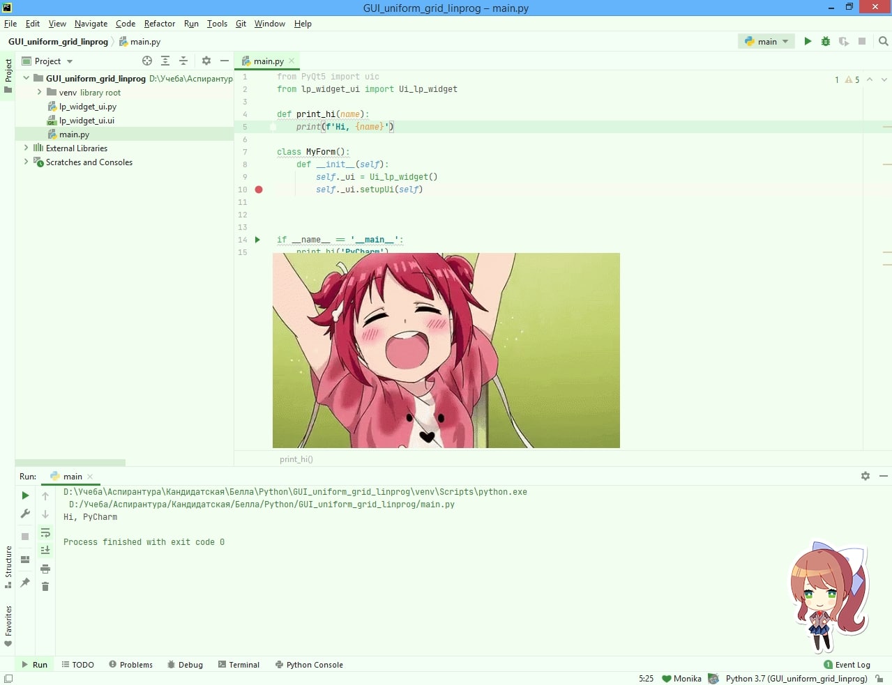Click the Project panel horizontal scrollbar
Viewport: 892px width, 685px height.
click(x=70, y=463)
